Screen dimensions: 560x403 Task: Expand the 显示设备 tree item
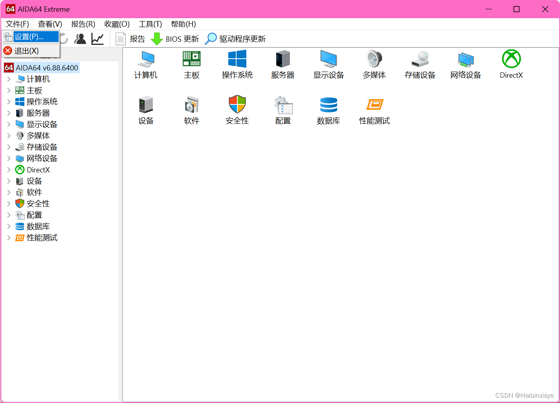tap(9, 124)
